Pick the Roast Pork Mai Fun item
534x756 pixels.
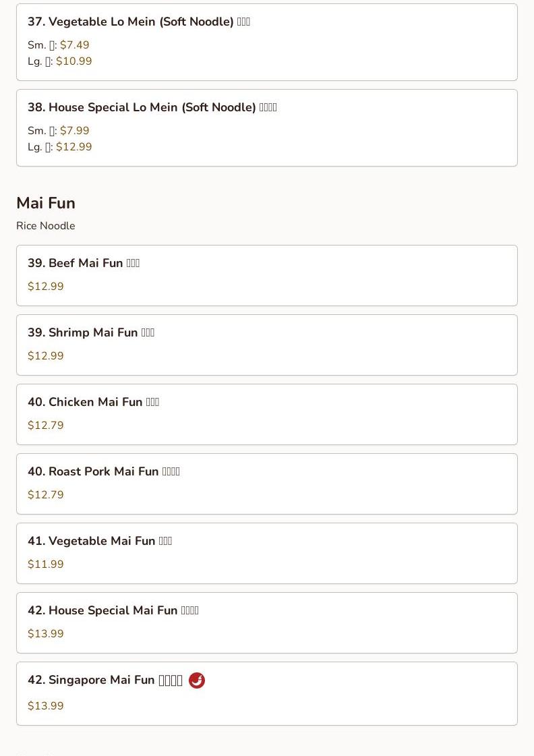coord(267,484)
